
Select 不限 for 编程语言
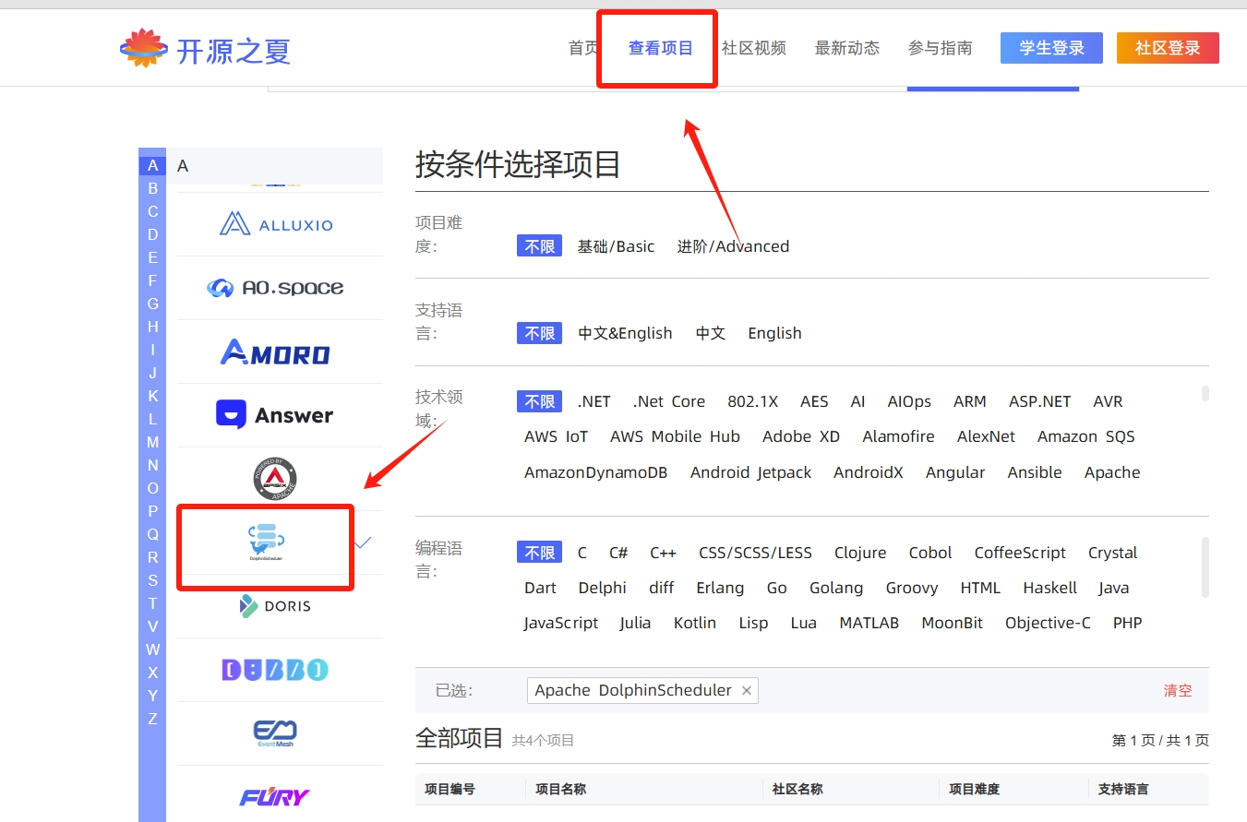(x=540, y=553)
